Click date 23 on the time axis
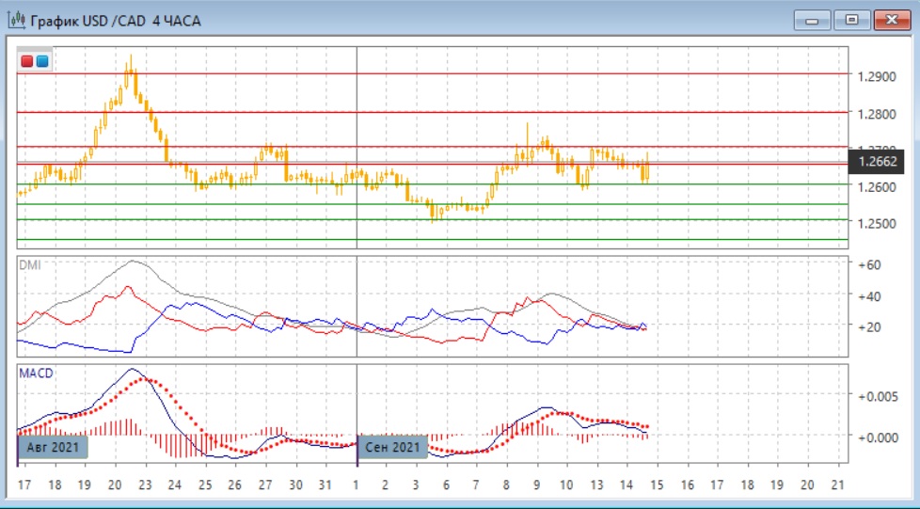 145,485
